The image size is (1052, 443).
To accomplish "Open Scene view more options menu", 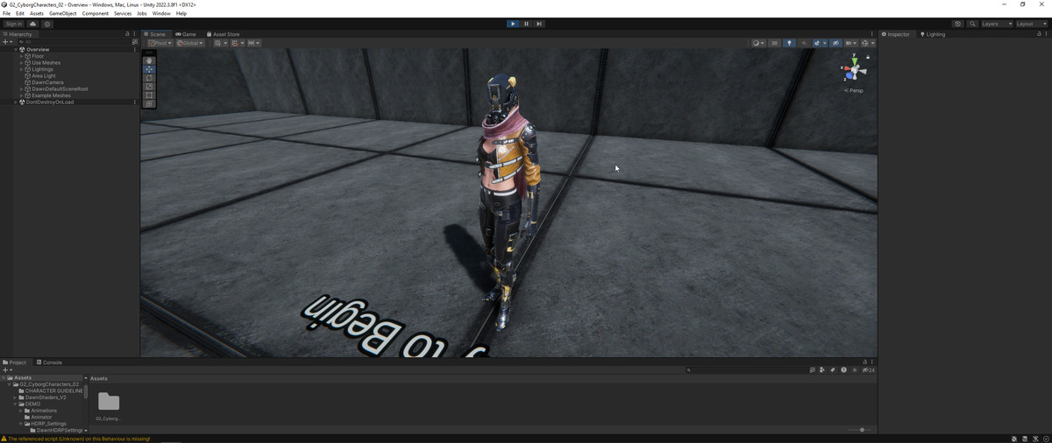I will pyautogui.click(x=871, y=34).
